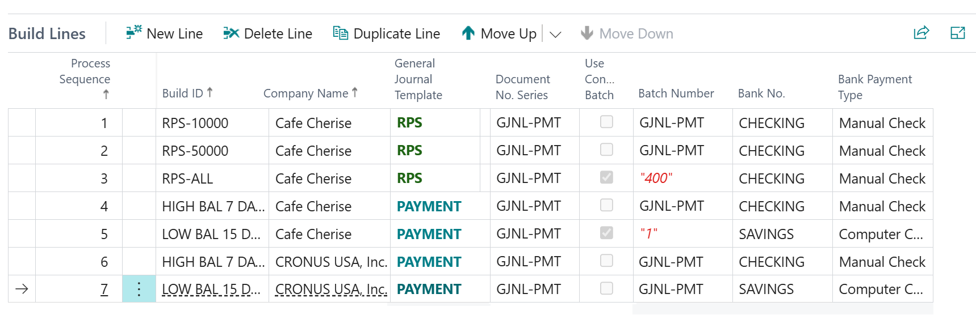Click the Delete Line icon
This screenshot has height=315, width=976.
click(231, 33)
